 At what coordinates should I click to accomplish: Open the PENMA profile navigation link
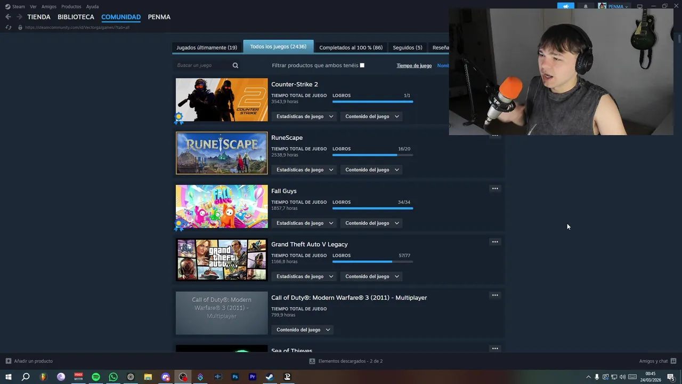click(x=159, y=17)
